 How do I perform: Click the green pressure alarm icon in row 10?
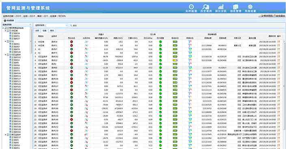click(160, 75)
